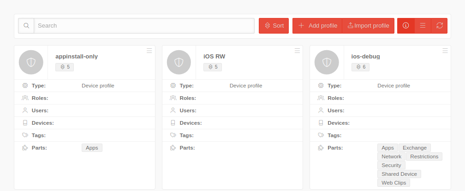The height and width of the screenshot is (191, 465).
Task: Select the Apps part tag on appinstall-only
Action: point(92,148)
